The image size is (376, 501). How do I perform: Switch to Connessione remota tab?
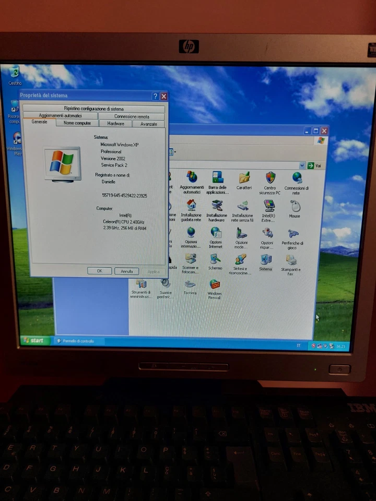pos(132,116)
